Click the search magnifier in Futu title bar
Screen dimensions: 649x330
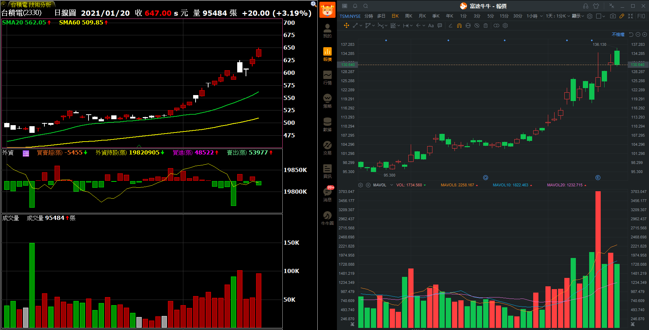366,6
